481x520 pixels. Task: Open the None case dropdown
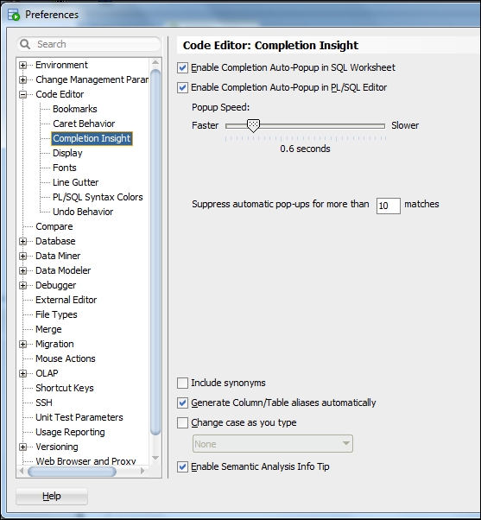point(273,444)
